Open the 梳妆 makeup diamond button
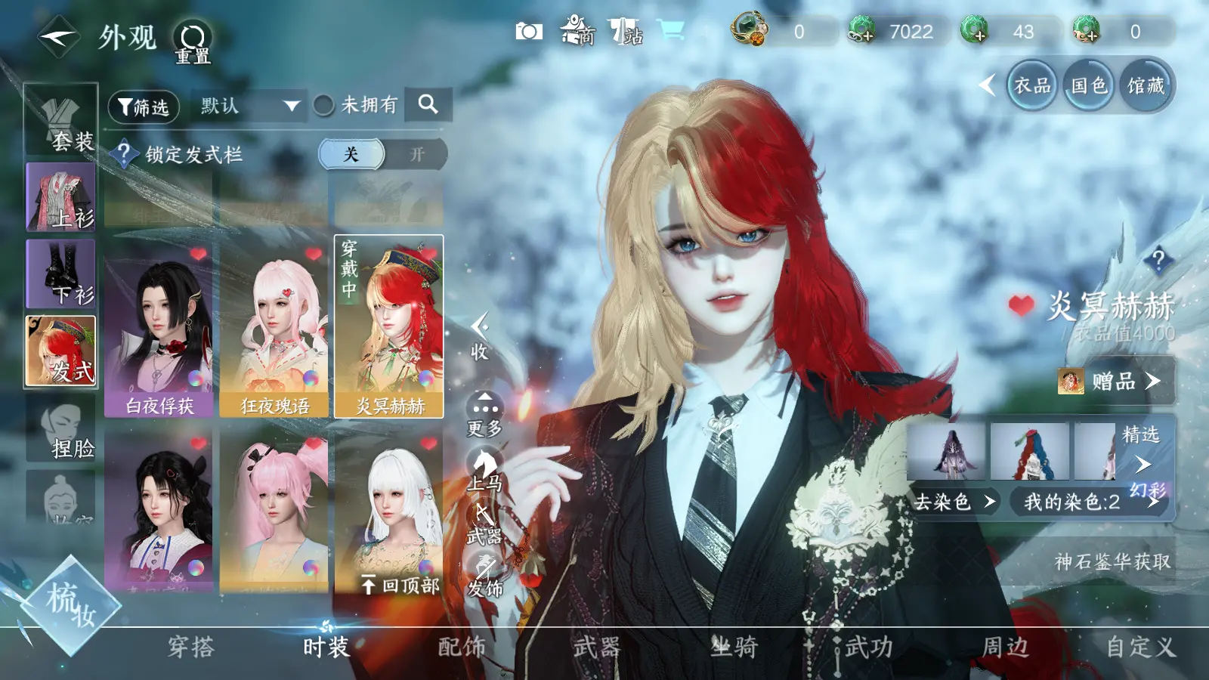The width and height of the screenshot is (1209, 680). point(70,605)
